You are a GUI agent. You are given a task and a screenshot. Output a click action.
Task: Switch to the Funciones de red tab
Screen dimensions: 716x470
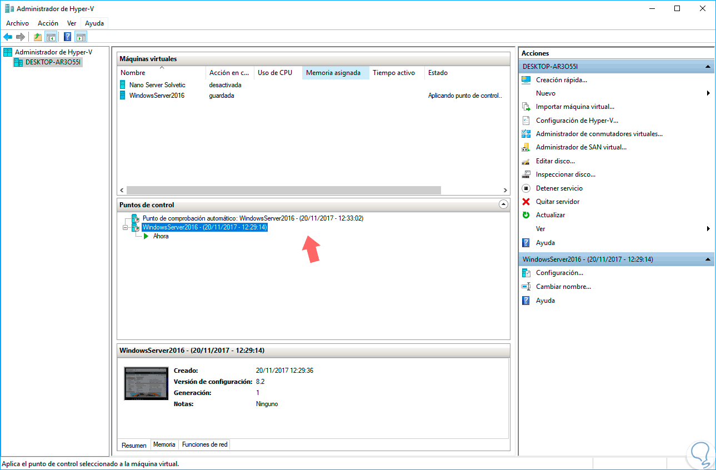205,444
